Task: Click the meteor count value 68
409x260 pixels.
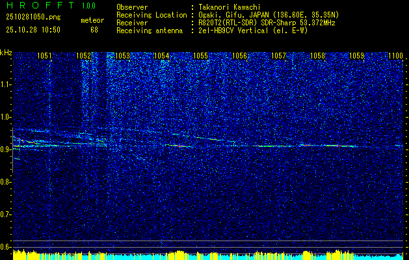Action: pos(94,30)
